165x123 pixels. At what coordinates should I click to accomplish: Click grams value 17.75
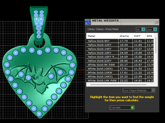click(124, 41)
